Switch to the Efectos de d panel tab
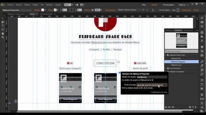This screenshot has height=115, width=206. (188, 30)
